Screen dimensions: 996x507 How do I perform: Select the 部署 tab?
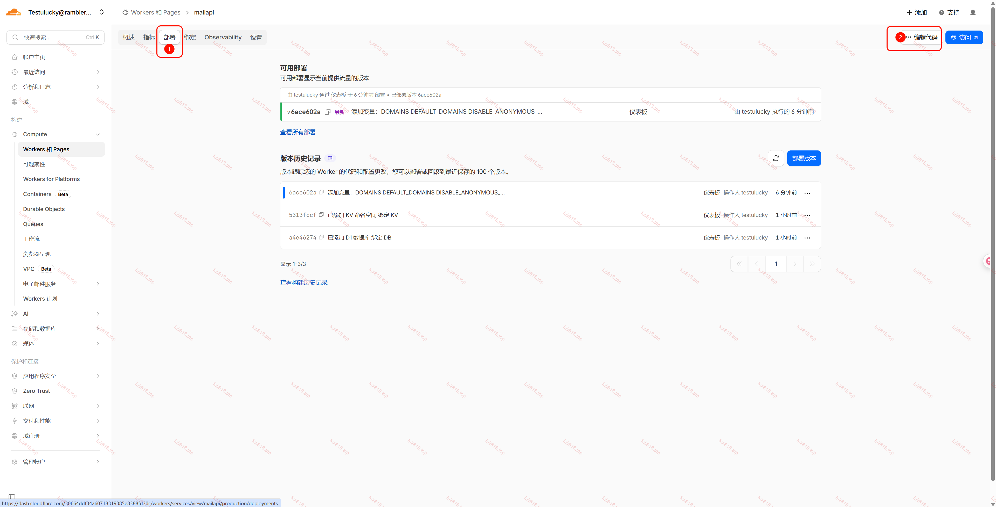click(x=169, y=38)
